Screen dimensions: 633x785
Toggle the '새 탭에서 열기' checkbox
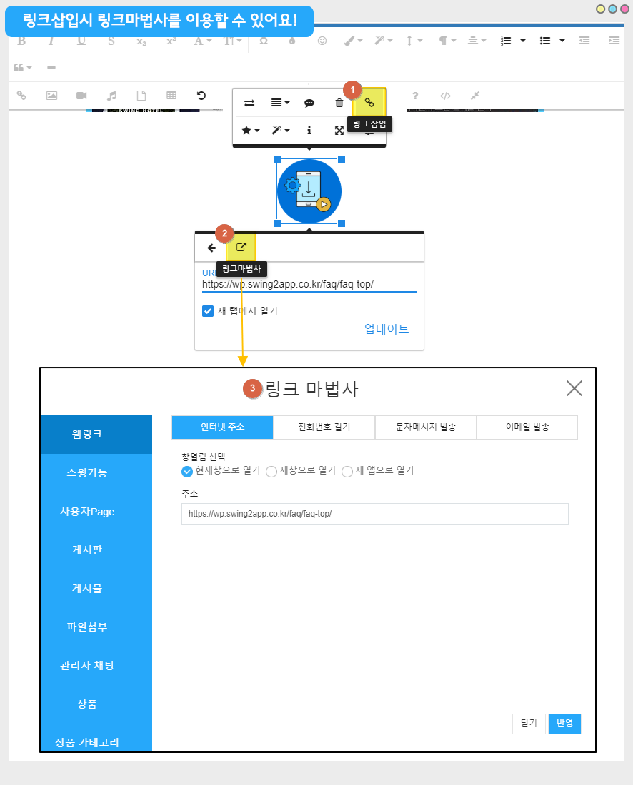click(208, 310)
